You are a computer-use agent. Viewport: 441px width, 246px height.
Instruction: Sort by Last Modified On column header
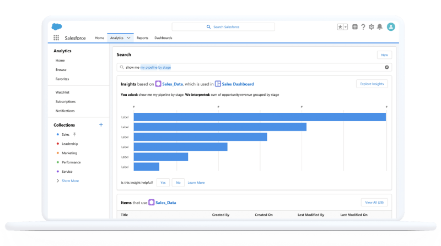point(354,215)
